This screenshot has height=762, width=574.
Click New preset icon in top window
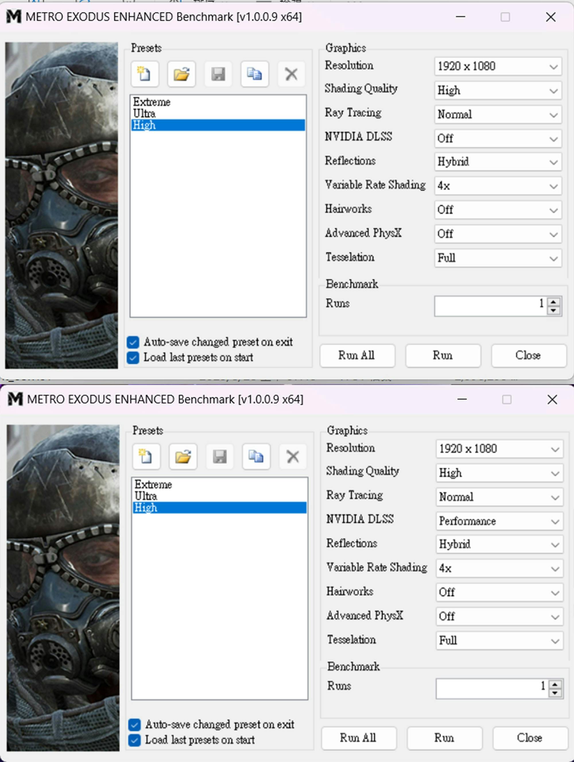point(145,74)
